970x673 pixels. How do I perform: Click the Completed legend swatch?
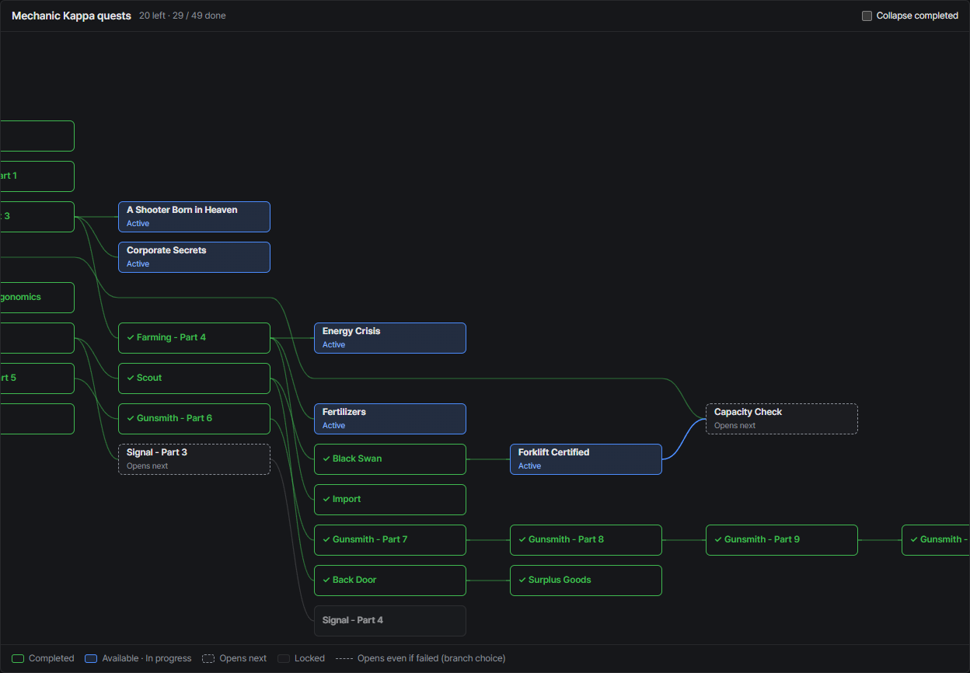coord(18,658)
